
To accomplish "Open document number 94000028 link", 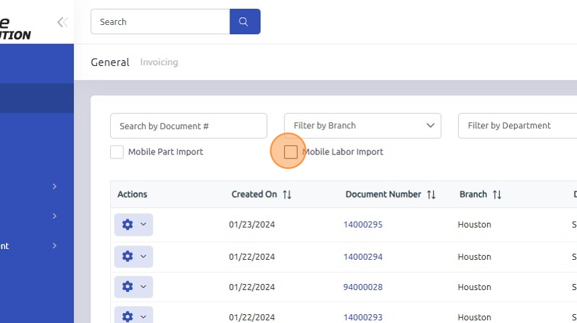I will pyautogui.click(x=363, y=287).
